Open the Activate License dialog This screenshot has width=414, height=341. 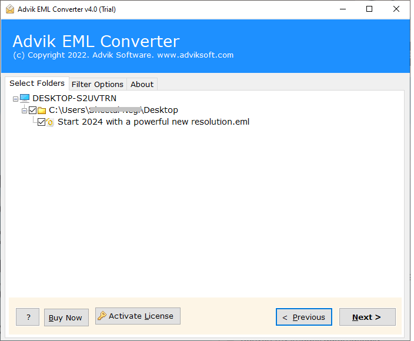click(138, 316)
